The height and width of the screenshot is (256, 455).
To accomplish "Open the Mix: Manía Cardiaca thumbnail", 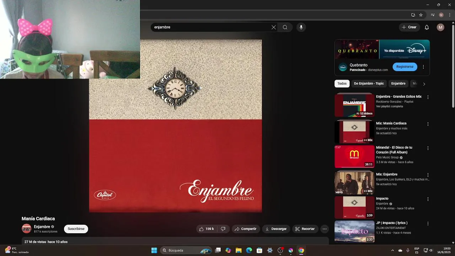I will click(x=354, y=132).
